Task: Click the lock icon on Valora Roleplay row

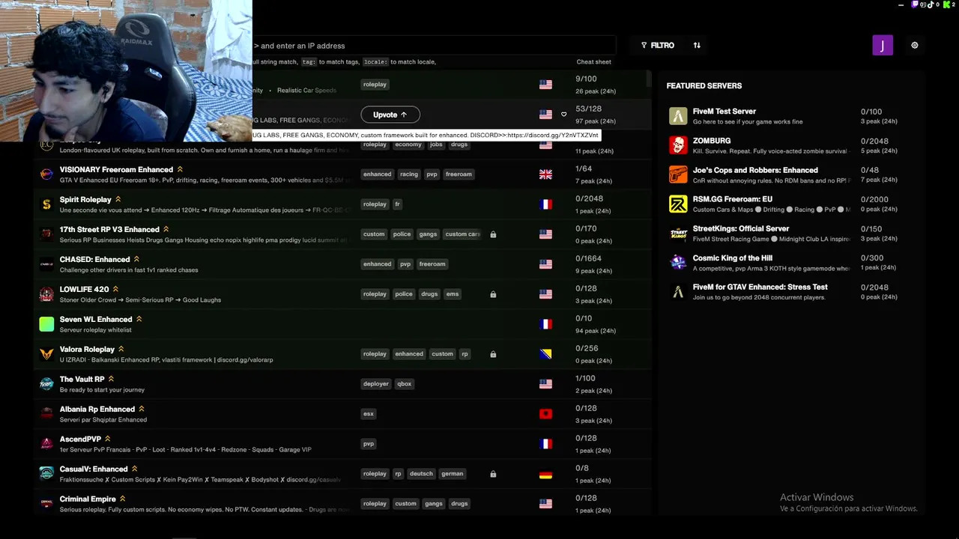Action: (493, 354)
